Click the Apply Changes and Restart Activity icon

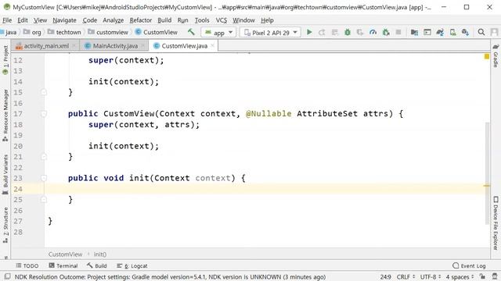point(322,32)
